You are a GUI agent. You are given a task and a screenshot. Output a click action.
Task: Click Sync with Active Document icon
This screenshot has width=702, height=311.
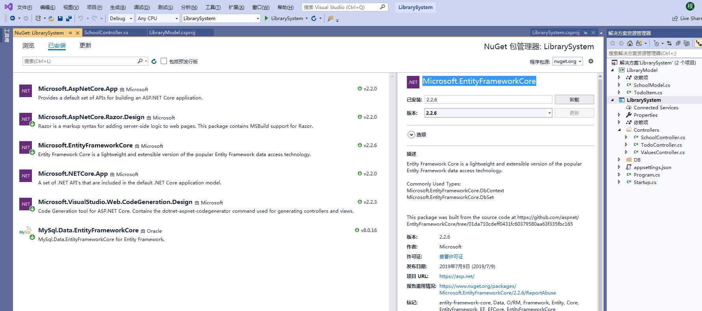pos(669,43)
